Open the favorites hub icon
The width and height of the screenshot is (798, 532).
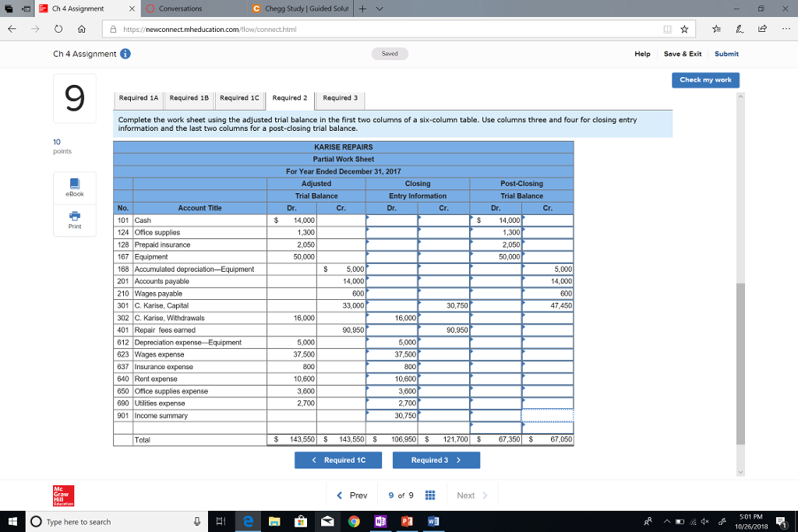(x=716, y=29)
